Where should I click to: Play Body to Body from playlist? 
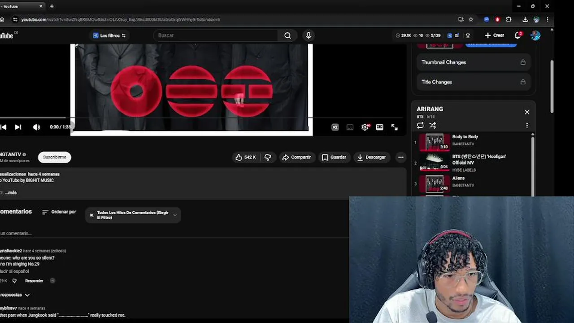click(471, 142)
